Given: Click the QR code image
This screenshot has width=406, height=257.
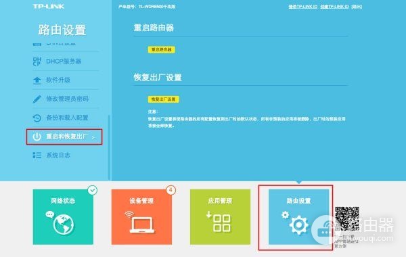Looking at the screenshot, I should click(347, 218).
